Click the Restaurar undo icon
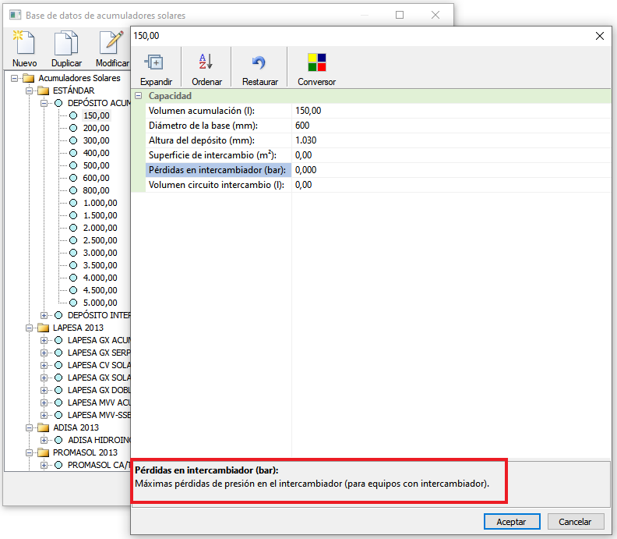The image size is (617, 539). pos(259,62)
